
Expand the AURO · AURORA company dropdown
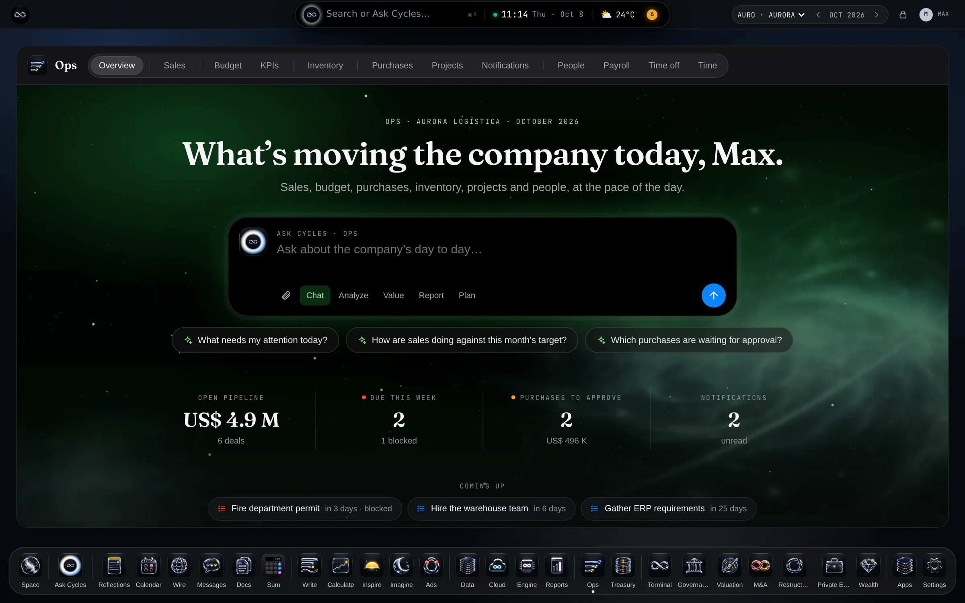tap(771, 15)
